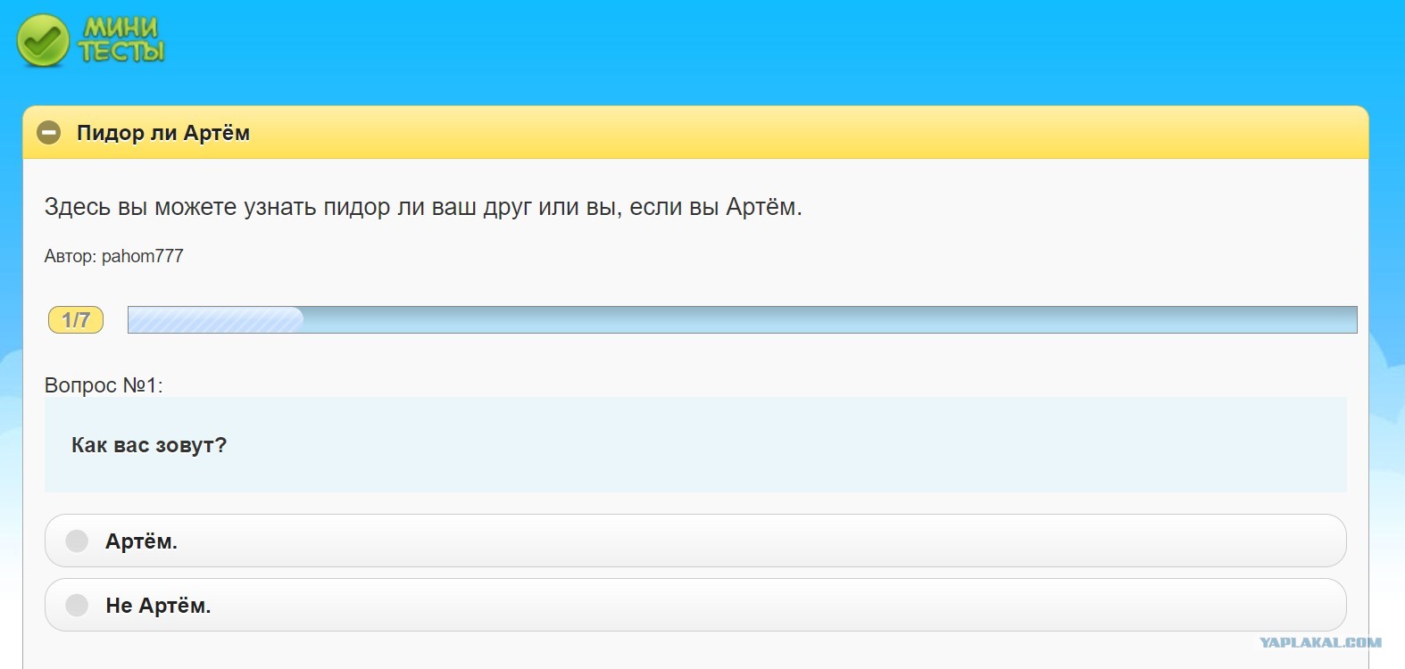Click the test description sentence
This screenshot has height=669, width=1405.
click(x=423, y=207)
